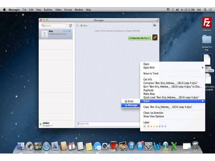Open System Preferences gear in Dock
The height and width of the screenshot is (161, 215).
148,146
